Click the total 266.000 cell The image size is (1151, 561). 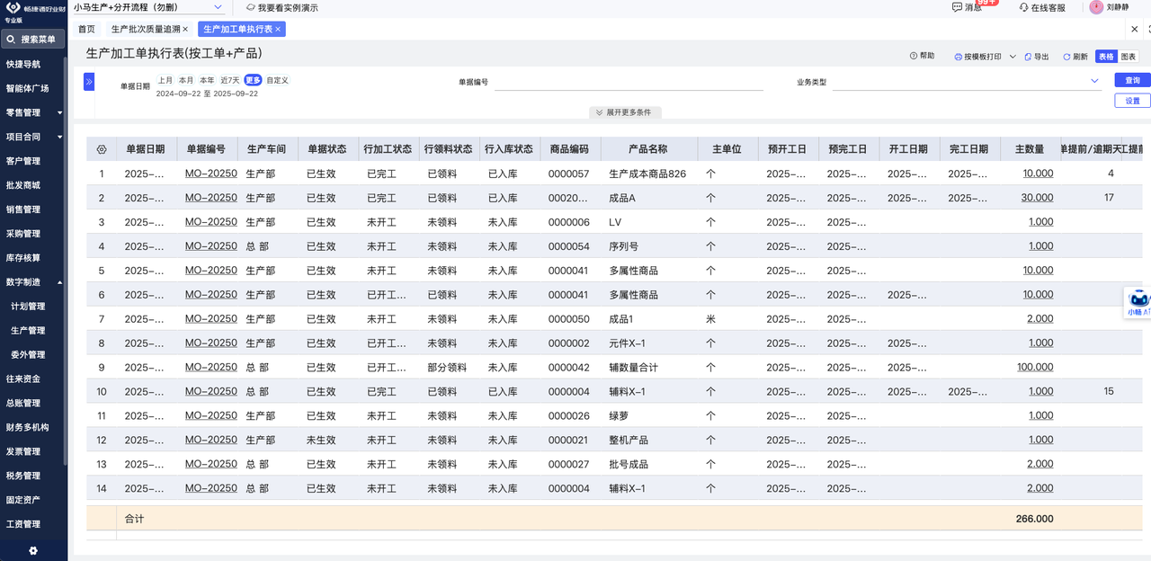1034,519
